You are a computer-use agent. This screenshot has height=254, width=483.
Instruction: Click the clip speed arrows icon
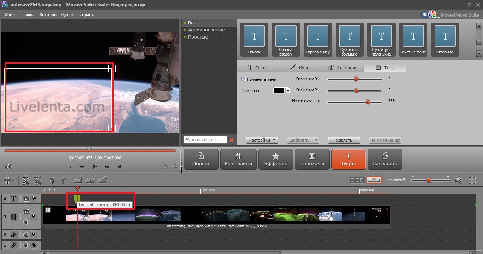click(x=91, y=180)
